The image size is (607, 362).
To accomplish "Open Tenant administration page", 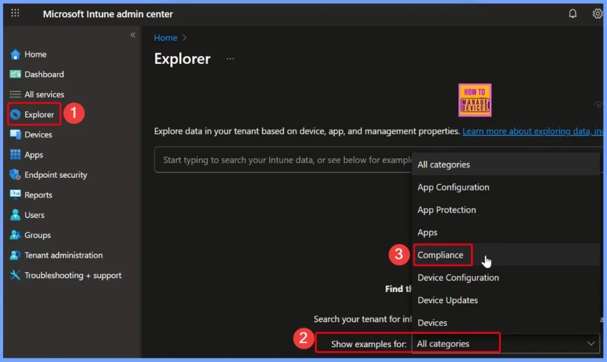I will point(63,255).
